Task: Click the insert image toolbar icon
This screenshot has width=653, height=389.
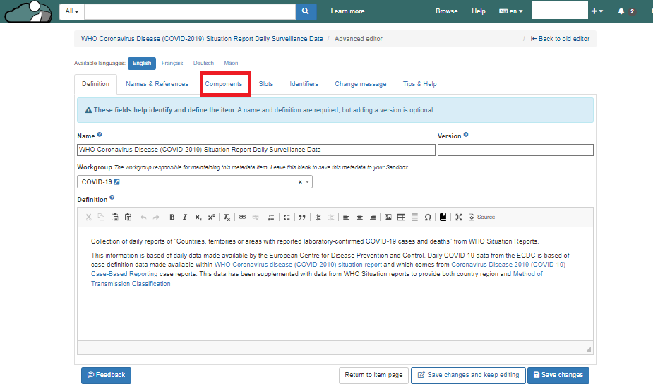Action: point(388,217)
